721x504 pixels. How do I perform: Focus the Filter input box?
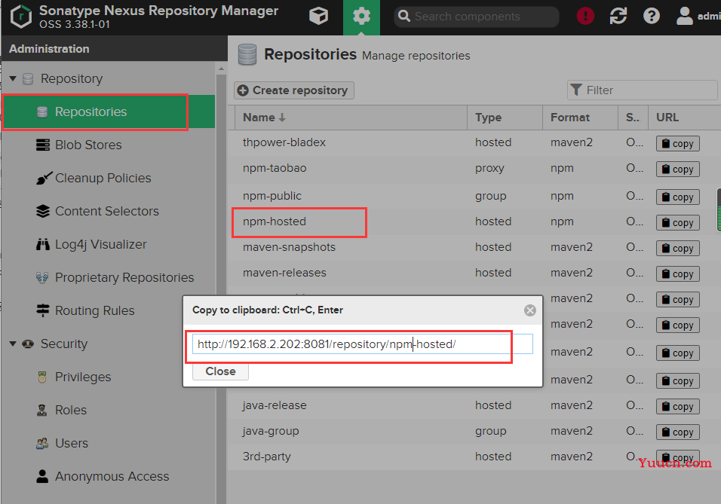(x=642, y=90)
